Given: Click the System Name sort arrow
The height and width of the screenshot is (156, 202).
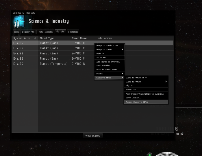Looking at the screenshot, I should pyautogui.click(x=35, y=38).
